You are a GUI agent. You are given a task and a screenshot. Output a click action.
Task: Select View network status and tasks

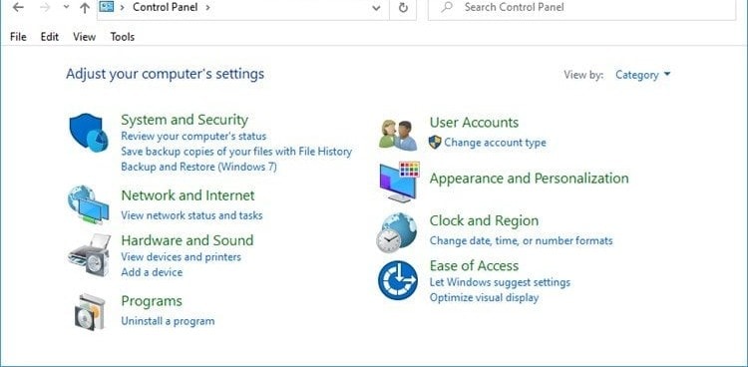(x=191, y=215)
